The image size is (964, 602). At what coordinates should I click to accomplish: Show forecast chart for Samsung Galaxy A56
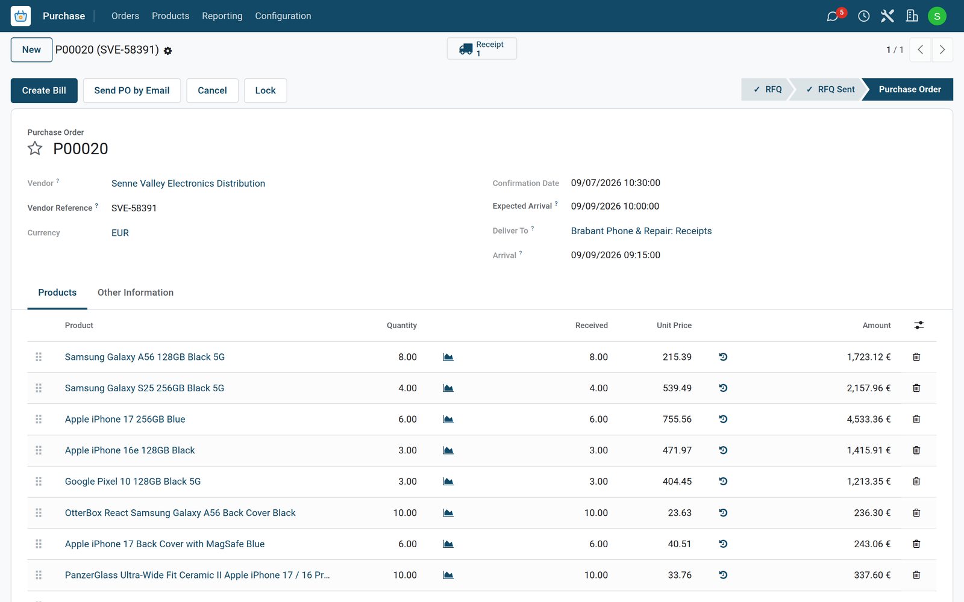click(448, 357)
